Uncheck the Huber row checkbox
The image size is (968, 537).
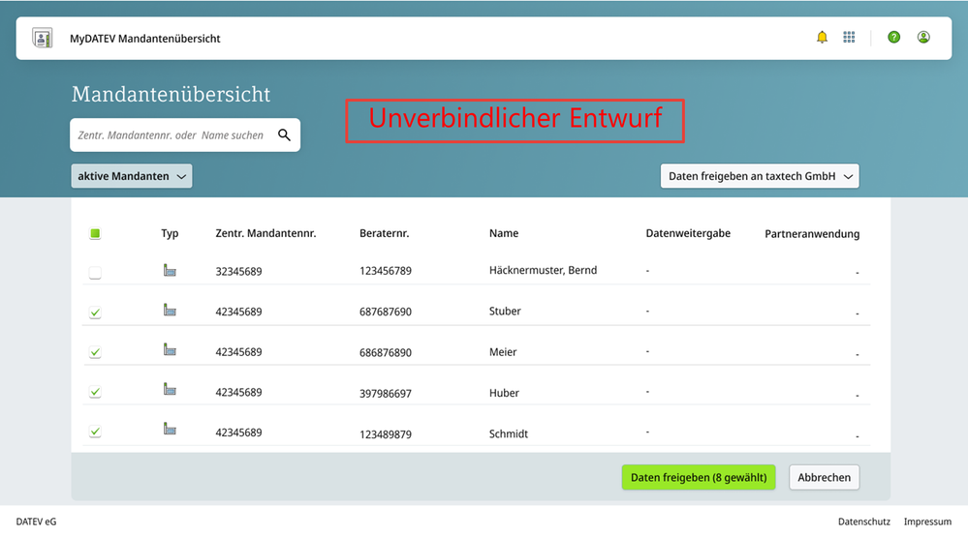tap(95, 392)
